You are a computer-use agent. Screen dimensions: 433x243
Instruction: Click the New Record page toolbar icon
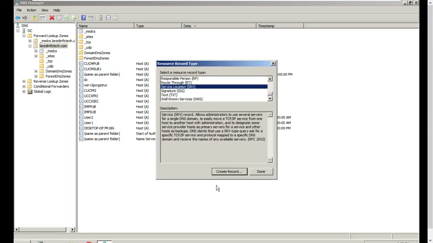(x=108, y=18)
